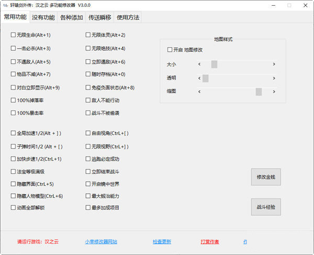
Task: Open the 没有功能 tab
Action: pos(43,17)
